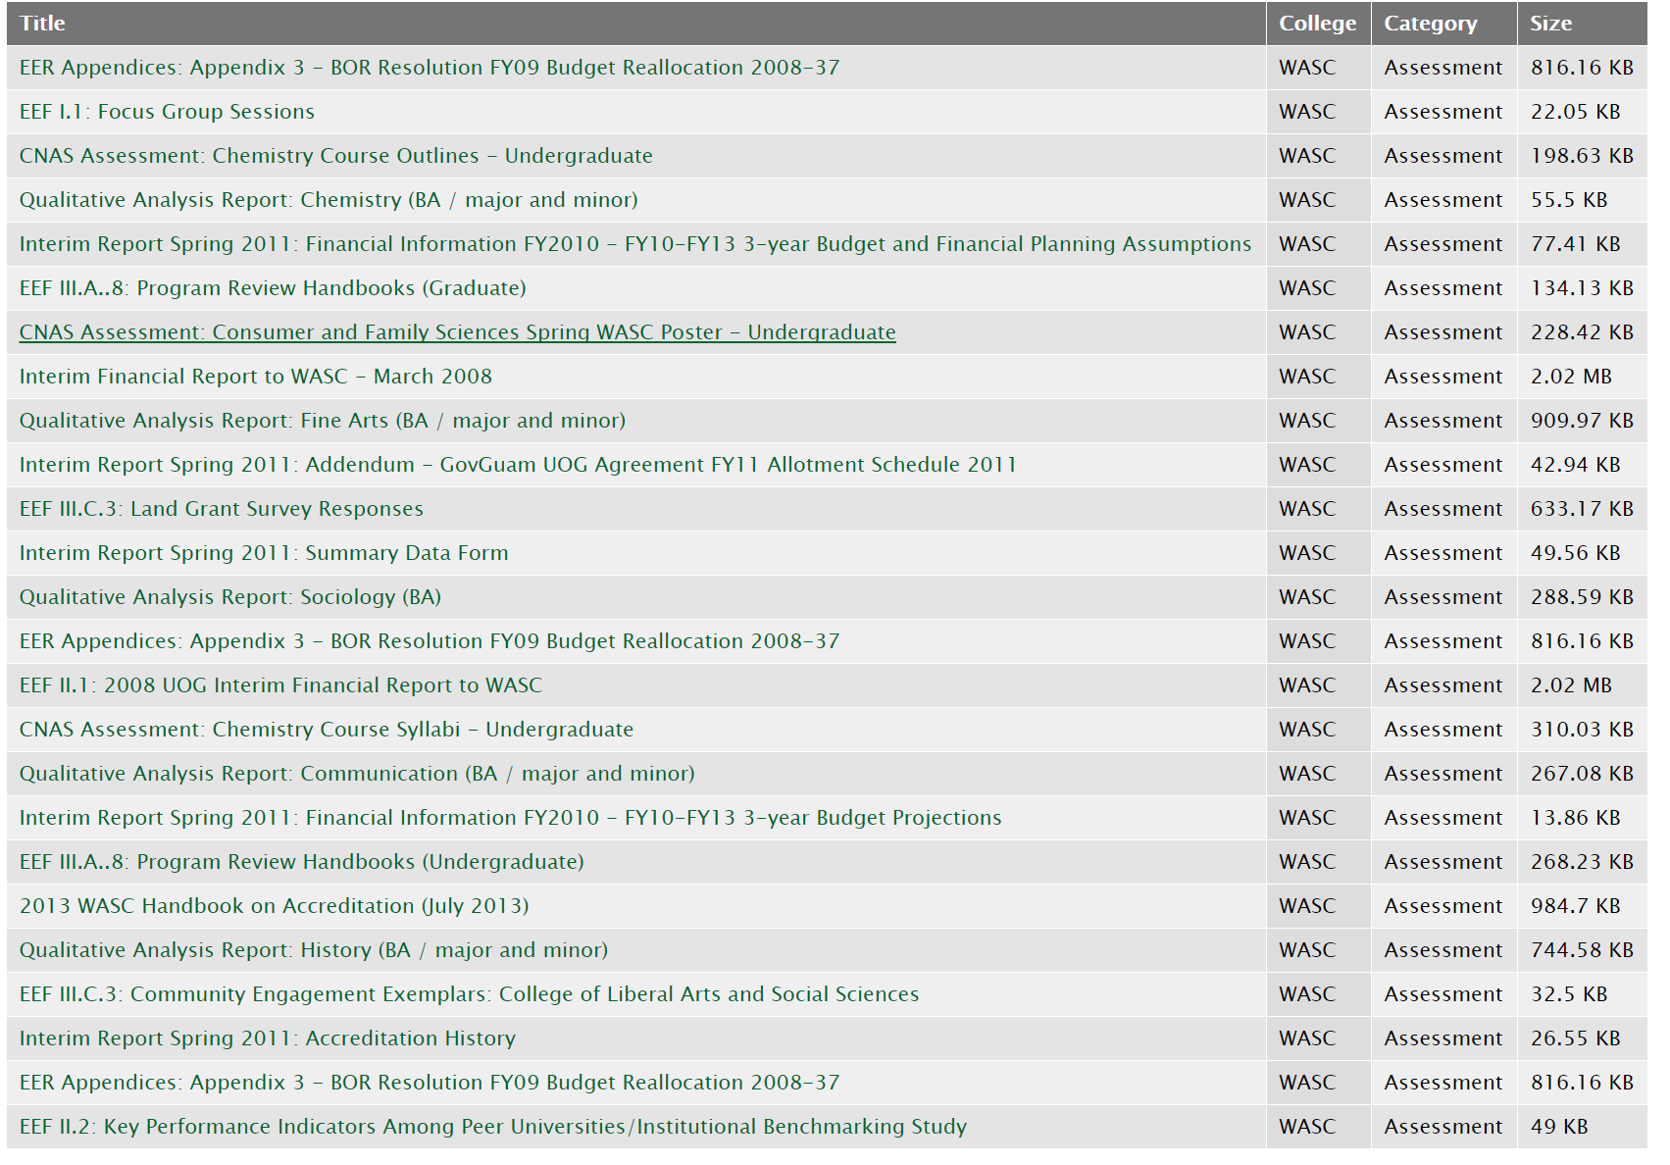Open Qualitative Analysis Report: History link
1670x1165 pixels.
[x=314, y=950]
